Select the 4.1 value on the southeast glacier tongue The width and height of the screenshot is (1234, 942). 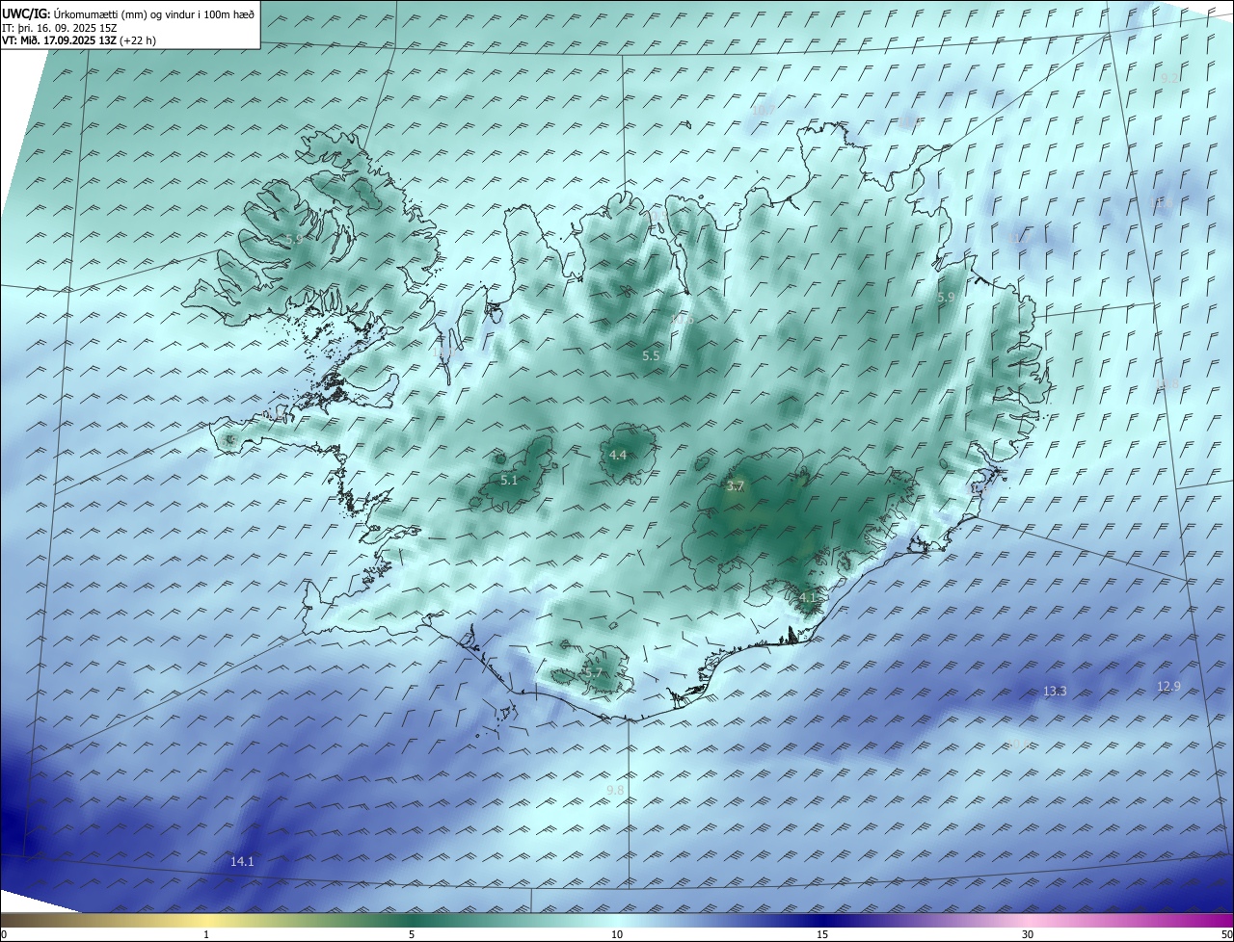click(x=808, y=597)
